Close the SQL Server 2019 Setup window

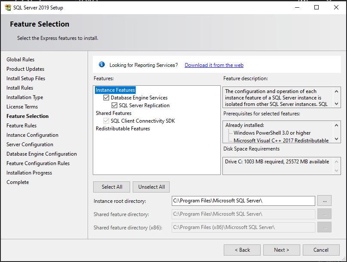pyautogui.click(x=336, y=8)
